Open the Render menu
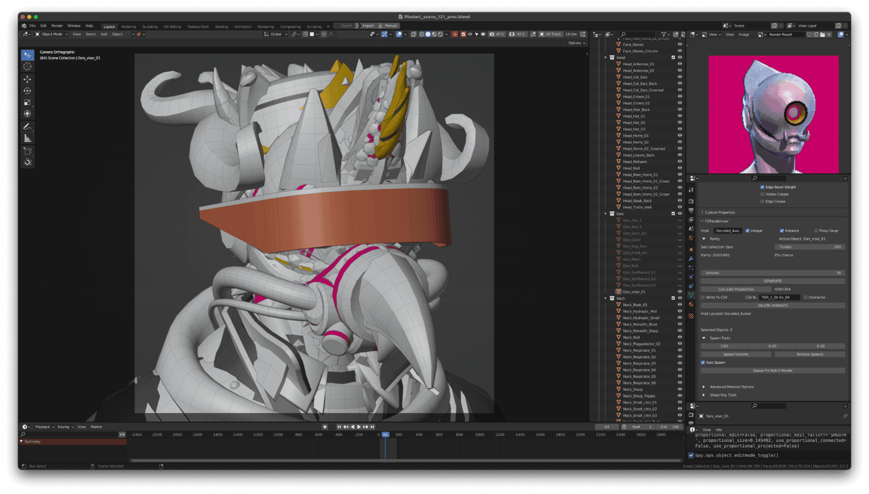Screen dimensions: 869x494 (x=57, y=26)
